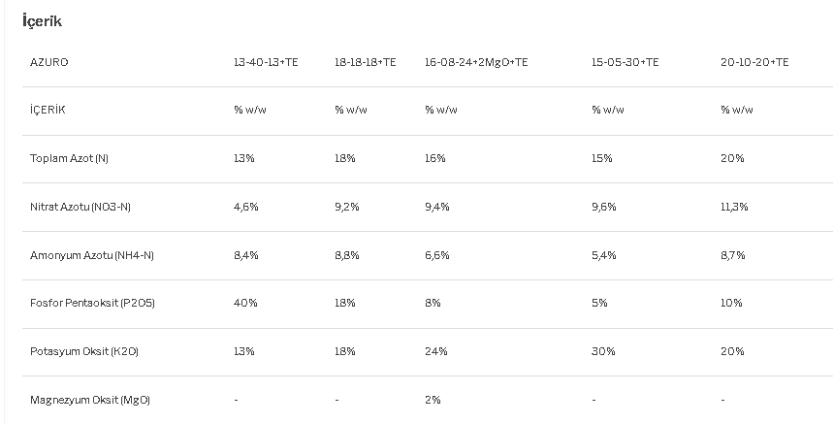Click the 15-05-30+TE column header
Viewport: 834px width, 424px height.
click(625, 62)
